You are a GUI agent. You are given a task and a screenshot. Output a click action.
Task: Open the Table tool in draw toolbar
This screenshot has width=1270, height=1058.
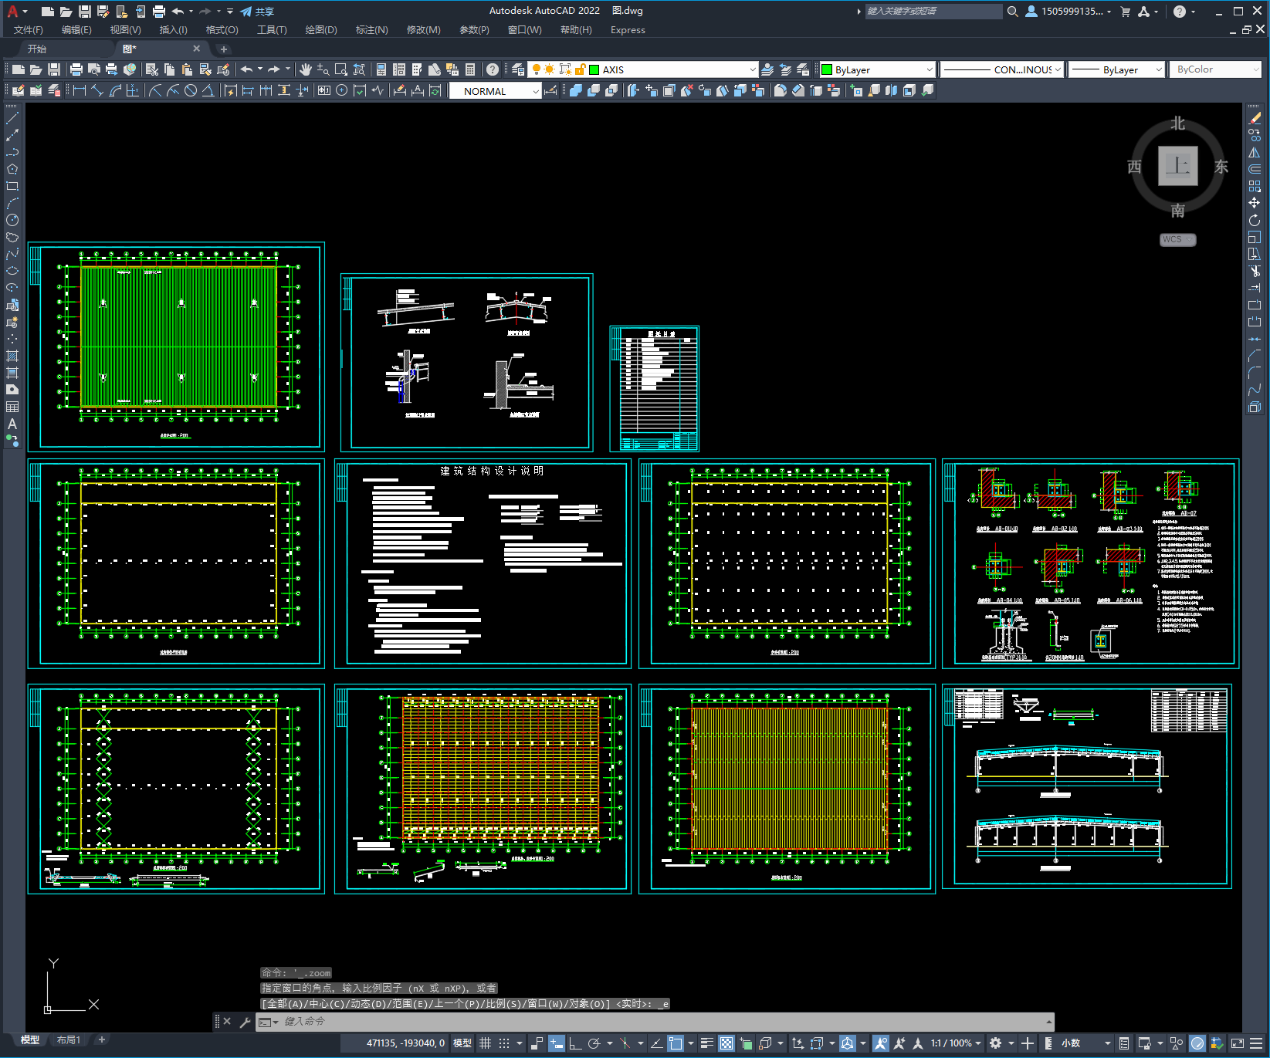click(12, 407)
